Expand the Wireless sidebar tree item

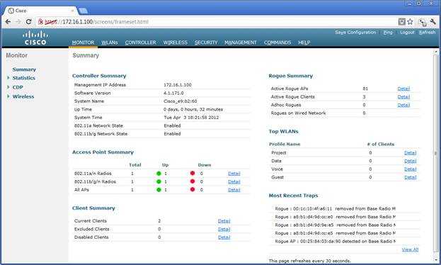[8, 96]
